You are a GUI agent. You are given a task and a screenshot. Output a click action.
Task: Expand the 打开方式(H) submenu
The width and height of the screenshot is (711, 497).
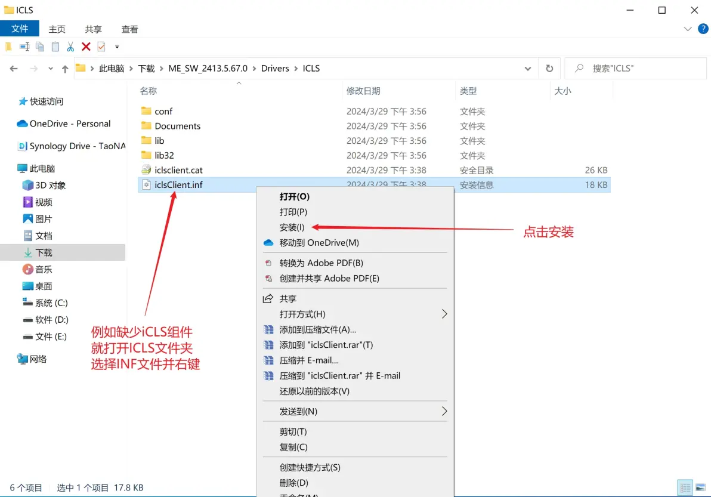(x=444, y=314)
